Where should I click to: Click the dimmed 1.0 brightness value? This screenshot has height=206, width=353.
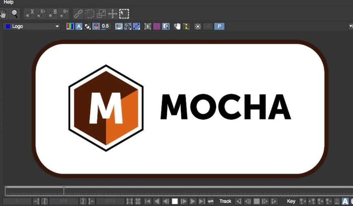click(x=207, y=26)
